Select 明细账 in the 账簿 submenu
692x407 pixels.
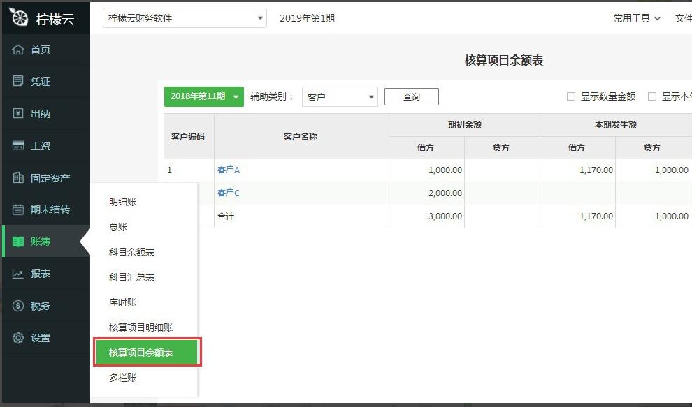tap(123, 202)
